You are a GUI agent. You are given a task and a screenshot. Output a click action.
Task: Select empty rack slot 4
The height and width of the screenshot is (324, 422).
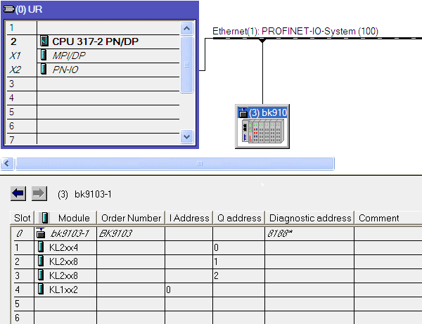93,98
